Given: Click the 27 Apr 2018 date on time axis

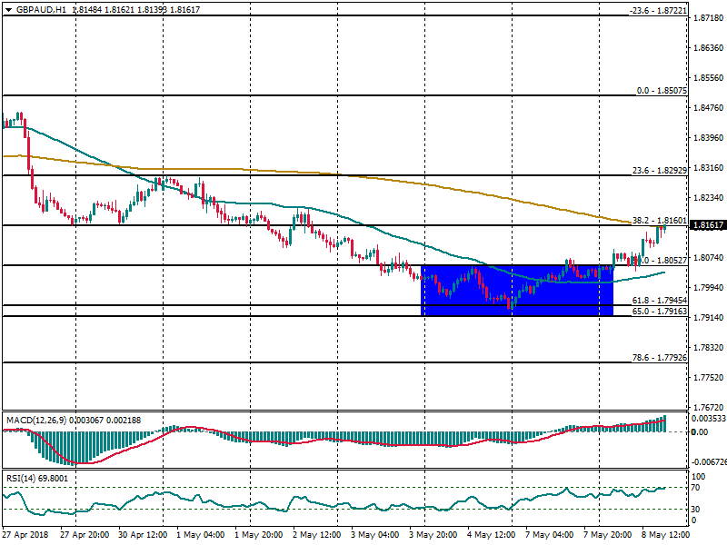Looking at the screenshot, I should 24,536.
